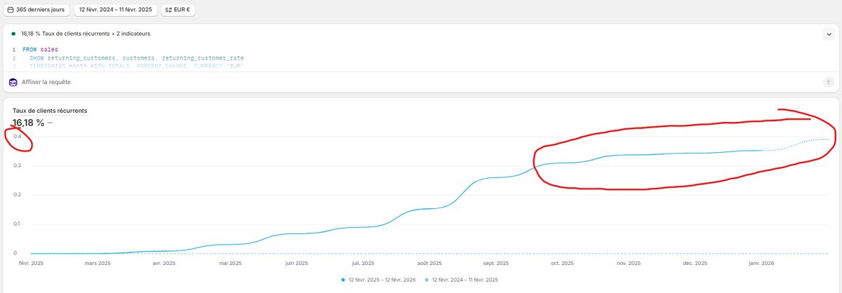Toggle the 12 févr. 2024 – 11 févr. 2025 legend series

462,280
